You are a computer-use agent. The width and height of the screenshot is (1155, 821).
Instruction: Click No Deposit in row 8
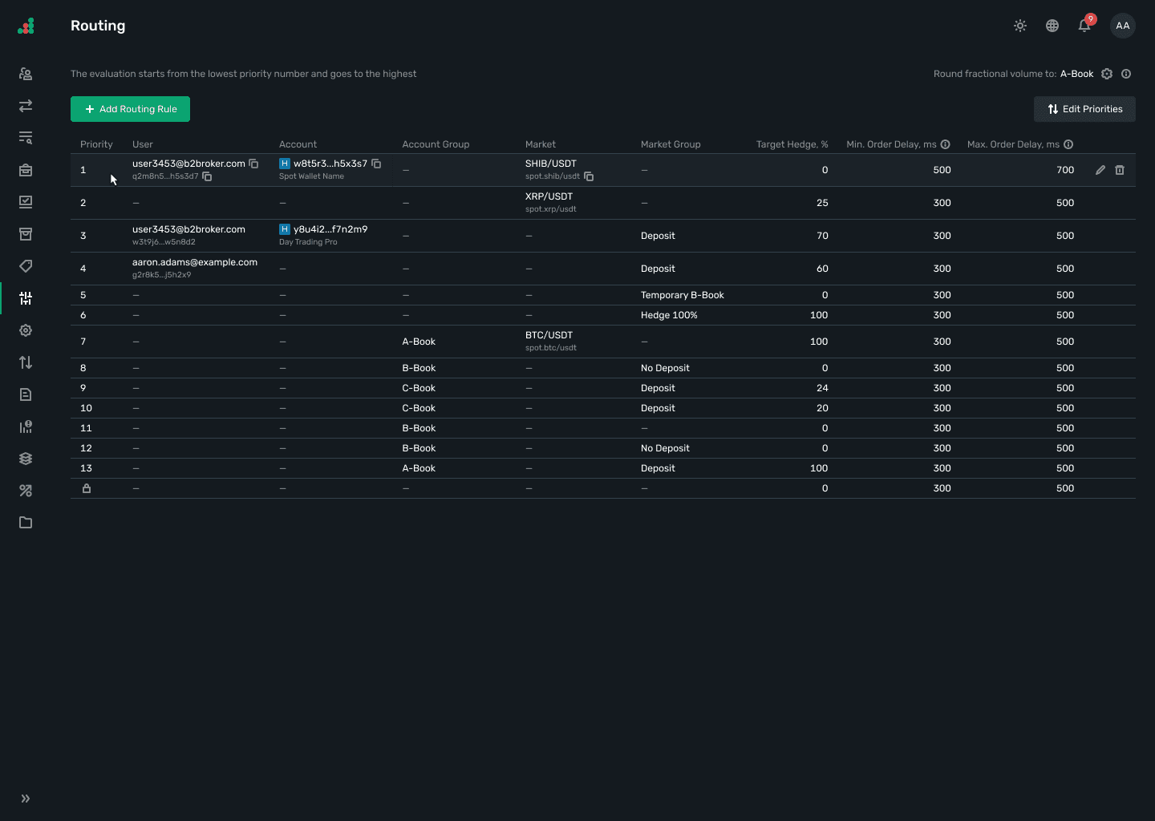point(665,368)
